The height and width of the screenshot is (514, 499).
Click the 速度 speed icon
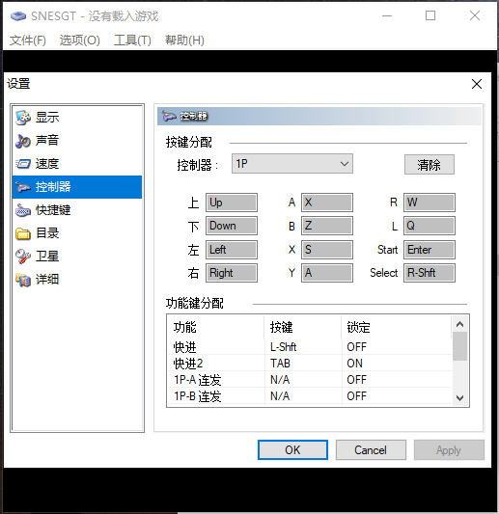[x=23, y=164]
